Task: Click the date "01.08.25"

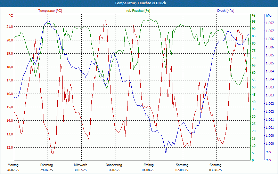Action: click(148, 170)
